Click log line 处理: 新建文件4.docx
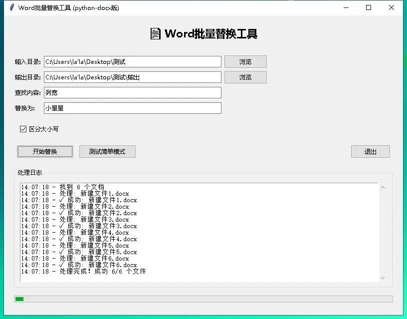 [75, 233]
